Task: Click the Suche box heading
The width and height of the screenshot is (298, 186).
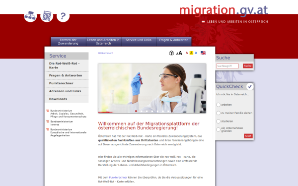Action: click(x=223, y=58)
